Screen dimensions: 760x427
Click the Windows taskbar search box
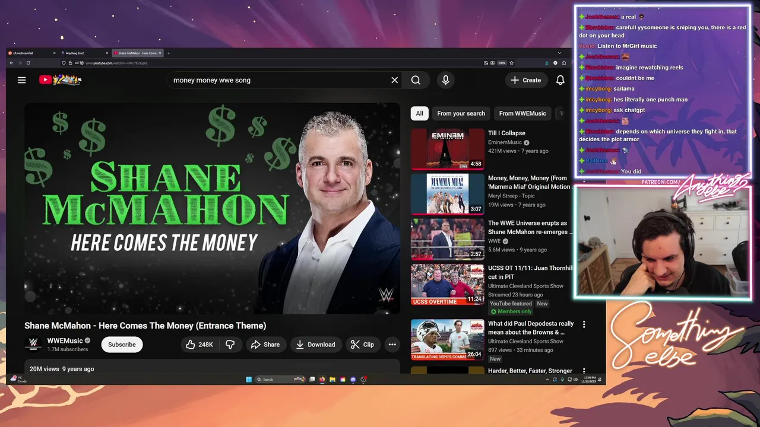pyautogui.click(x=280, y=380)
